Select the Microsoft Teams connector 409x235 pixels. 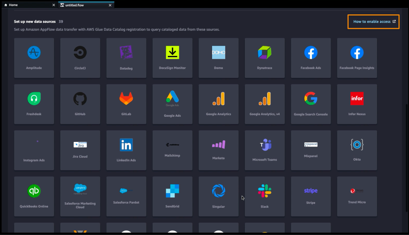coord(265,150)
